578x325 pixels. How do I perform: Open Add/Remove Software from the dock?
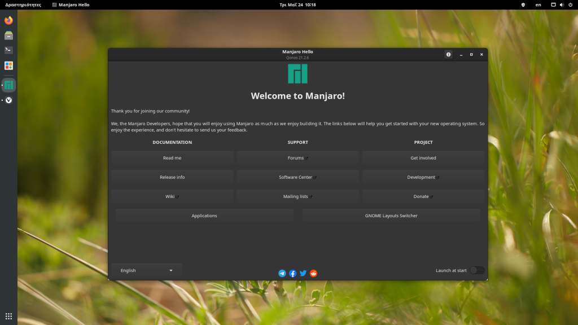coord(8,65)
